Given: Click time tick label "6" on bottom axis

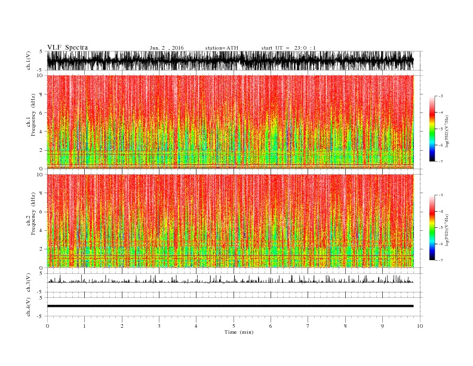Looking at the screenshot, I should click(x=271, y=326).
